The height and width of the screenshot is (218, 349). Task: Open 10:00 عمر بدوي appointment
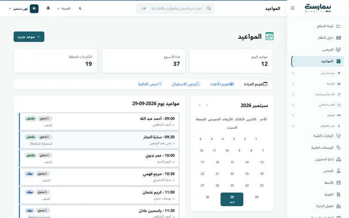coord(99,158)
